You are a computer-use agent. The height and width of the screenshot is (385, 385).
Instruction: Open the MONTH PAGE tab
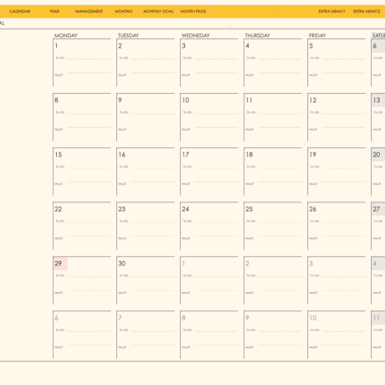[193, 12]
